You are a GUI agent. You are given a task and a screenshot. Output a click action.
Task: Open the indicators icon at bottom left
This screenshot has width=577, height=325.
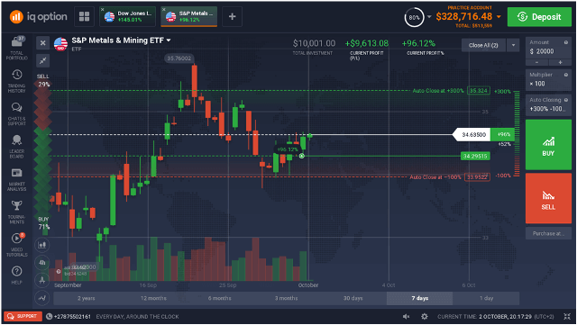42,298
